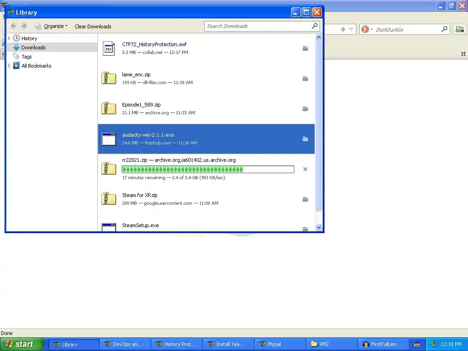Select History in the sidebar

click(29, 38)
